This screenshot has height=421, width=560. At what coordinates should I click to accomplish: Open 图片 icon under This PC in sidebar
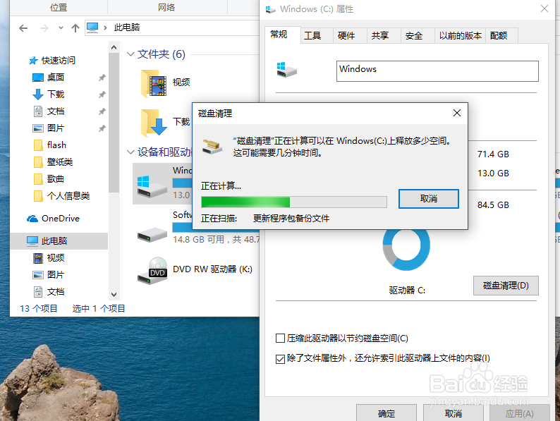tap(38, 275)
